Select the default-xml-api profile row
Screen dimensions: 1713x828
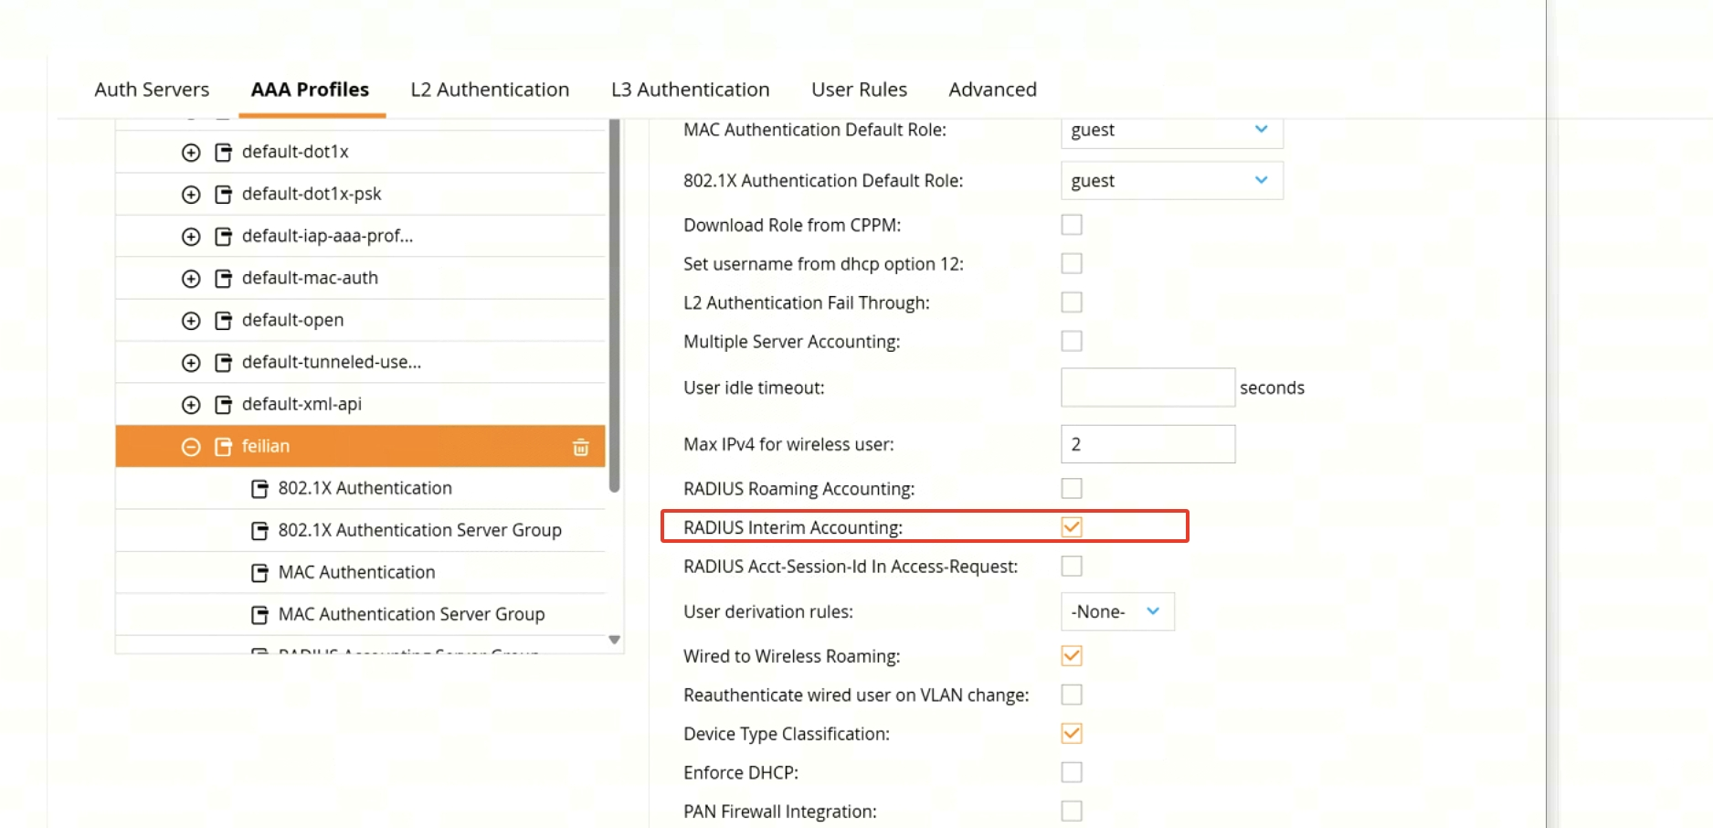(x=360, y=405)
